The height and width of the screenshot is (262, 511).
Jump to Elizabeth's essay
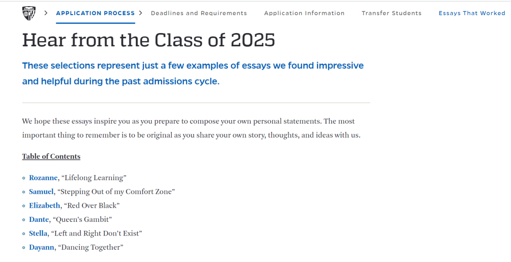pos(44,206)
